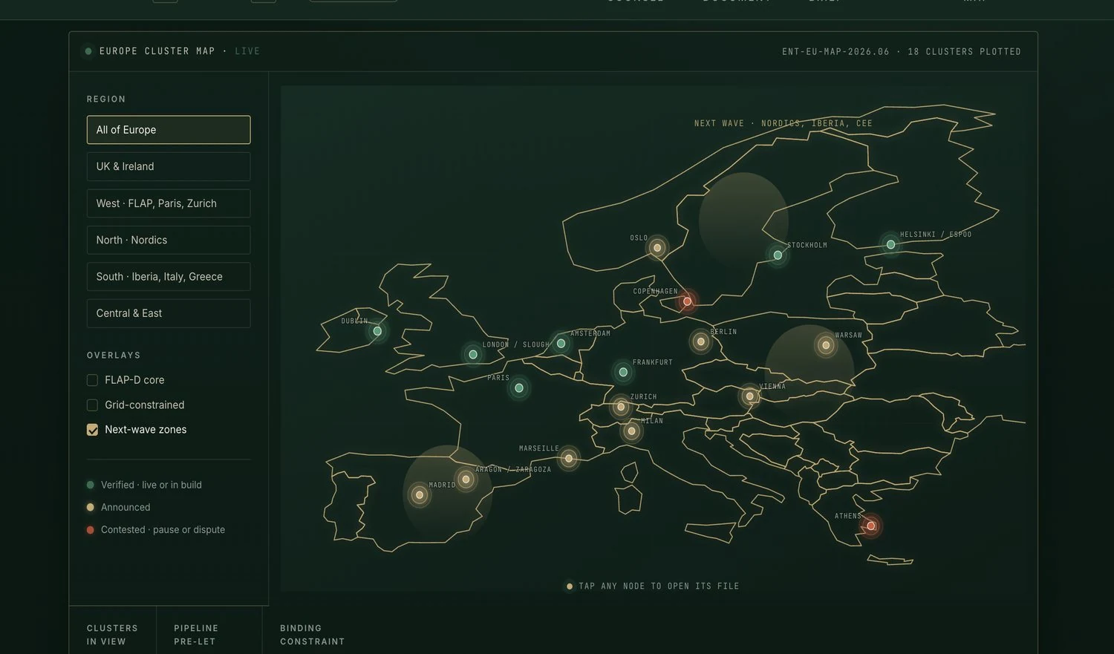Open the Marseille cluster node
The width and height of the screenshot is (1114, 654).
(x=569, y=458)
